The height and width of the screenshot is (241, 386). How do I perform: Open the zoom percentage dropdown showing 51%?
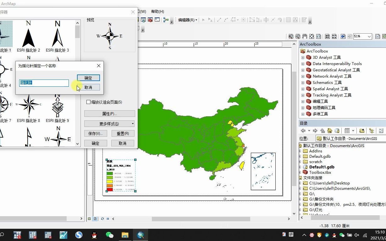(370, 36)
